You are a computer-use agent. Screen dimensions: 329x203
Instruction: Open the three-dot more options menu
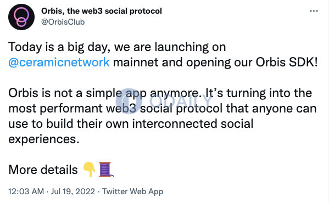click(x=314, y=11)
